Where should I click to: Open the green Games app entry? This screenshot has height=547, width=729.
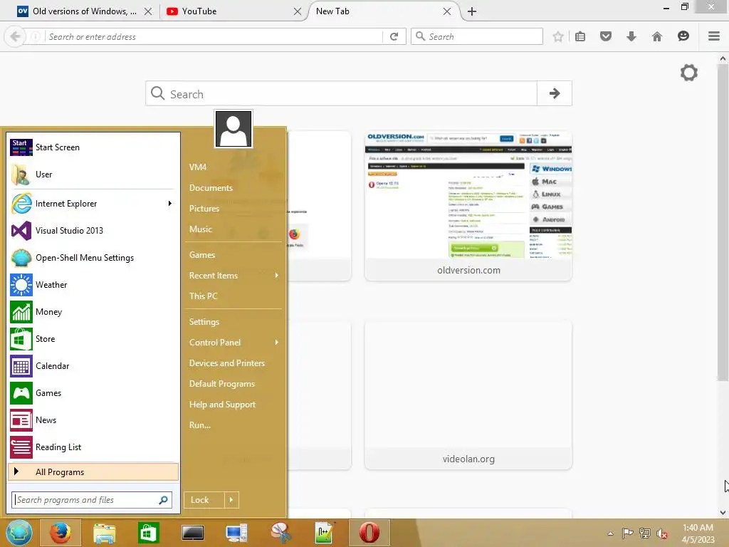pos(93,393)
